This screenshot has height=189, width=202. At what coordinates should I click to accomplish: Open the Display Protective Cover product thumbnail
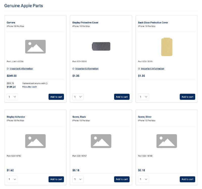101,46
